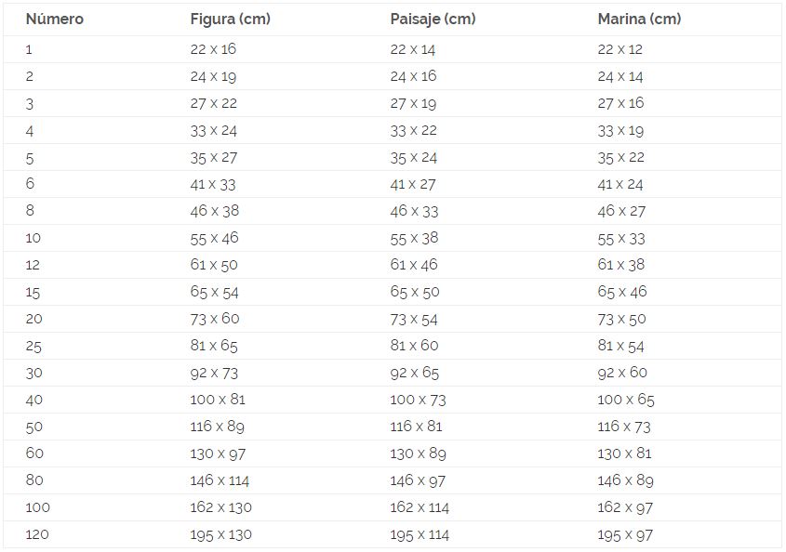Click the Figura value 33 x 24
Image resolution: width=786 pixels, height=552 pixels.
tap(213, 130)
